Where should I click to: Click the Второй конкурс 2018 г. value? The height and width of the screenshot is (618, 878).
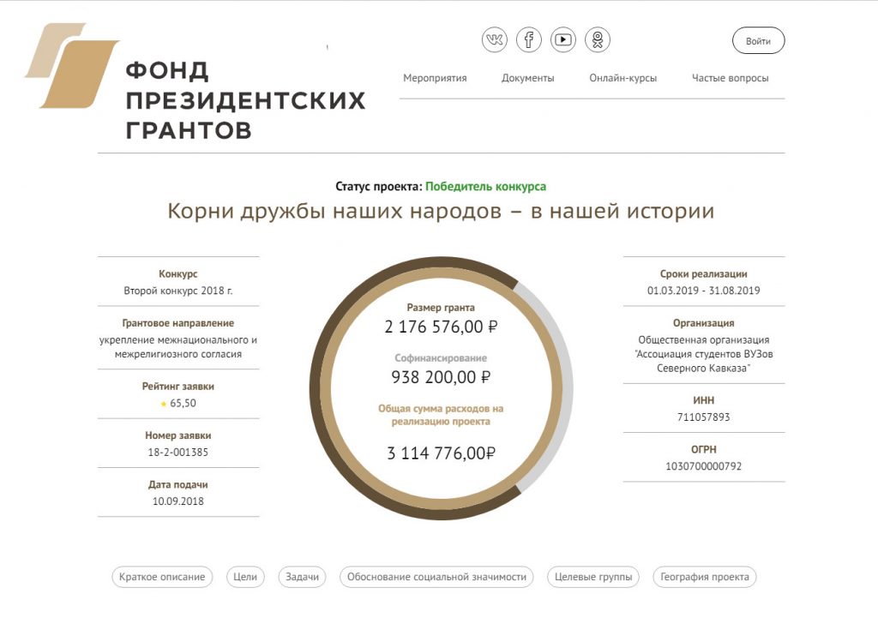coord(178,291)
